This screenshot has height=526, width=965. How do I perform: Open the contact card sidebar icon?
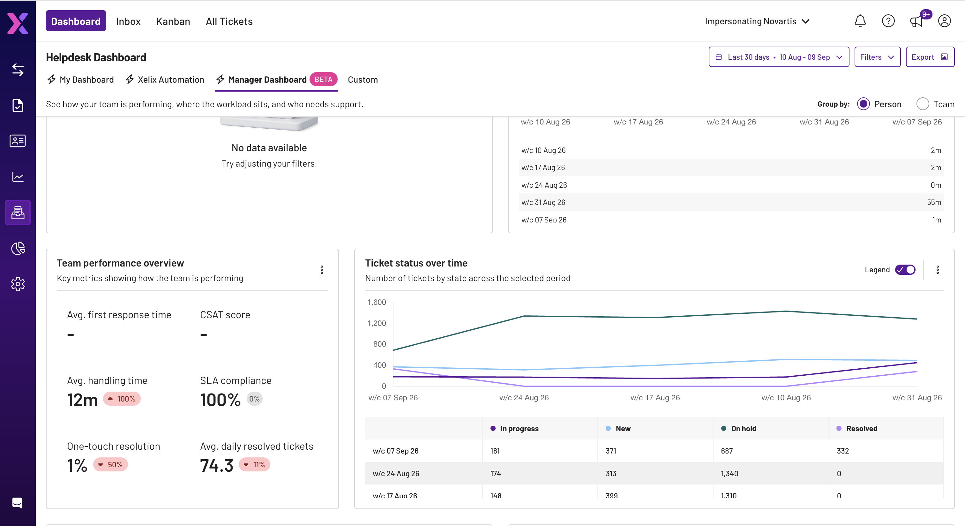click(x=18, y=141)
